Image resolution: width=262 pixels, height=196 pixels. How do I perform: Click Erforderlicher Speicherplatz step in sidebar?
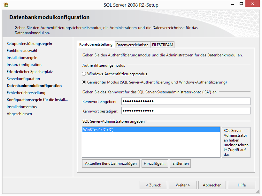30,72
